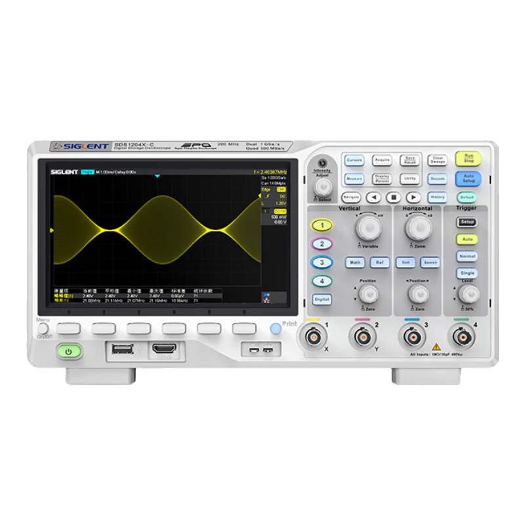Open the Utility menu

tap(409, 178)
